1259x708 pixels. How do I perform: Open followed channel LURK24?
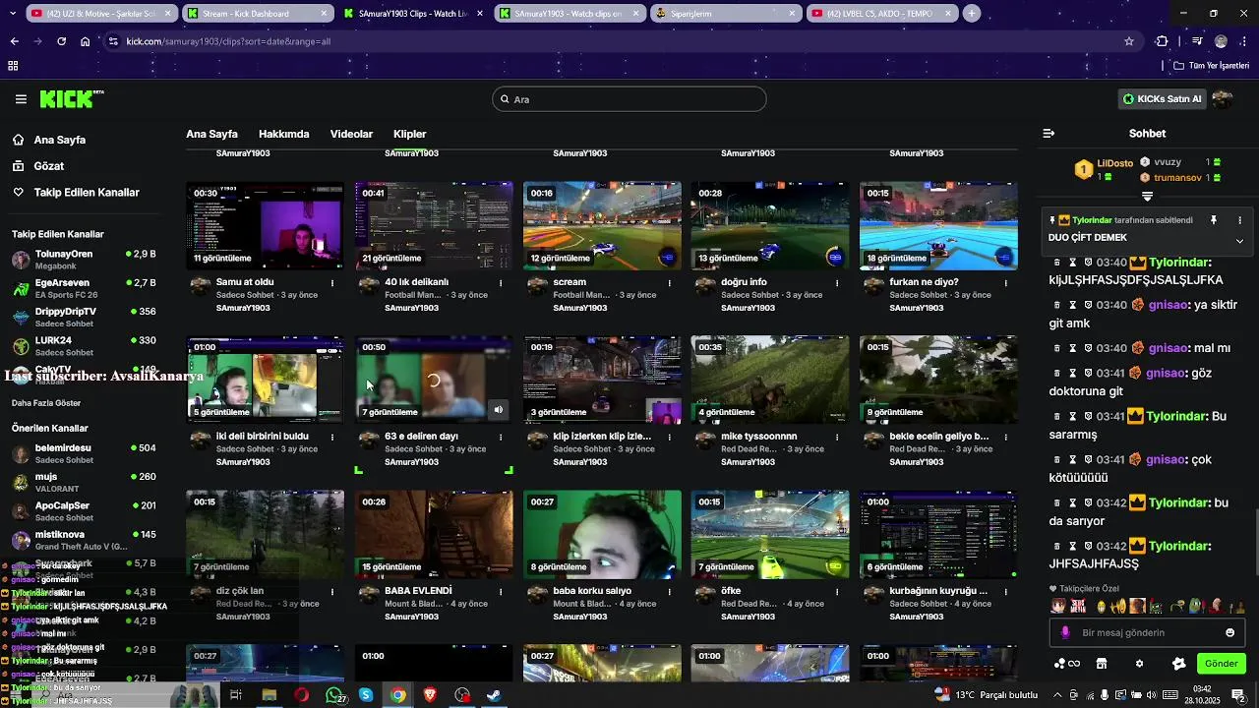point(84,345)
